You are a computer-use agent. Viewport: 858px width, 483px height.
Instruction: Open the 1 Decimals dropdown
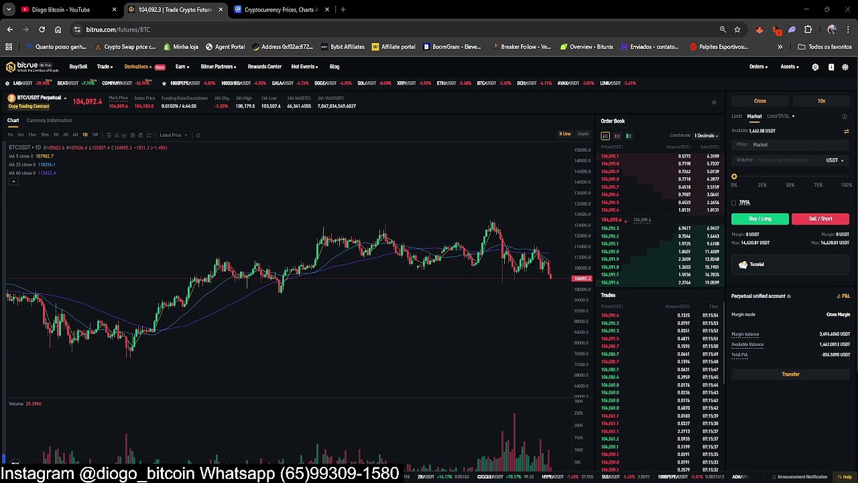pyautogui.click(x=706, y=136)
